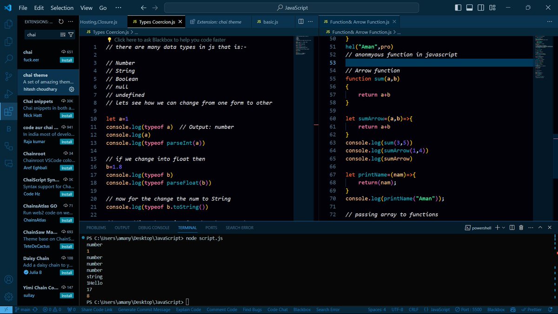Viewport: 558px width, 314px height.
Task: Open the title bar overflow menu ellipsis
Action: tap(118, 7)
